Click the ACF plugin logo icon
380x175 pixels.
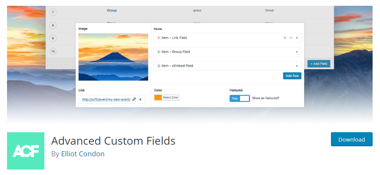tap(26, 151)
